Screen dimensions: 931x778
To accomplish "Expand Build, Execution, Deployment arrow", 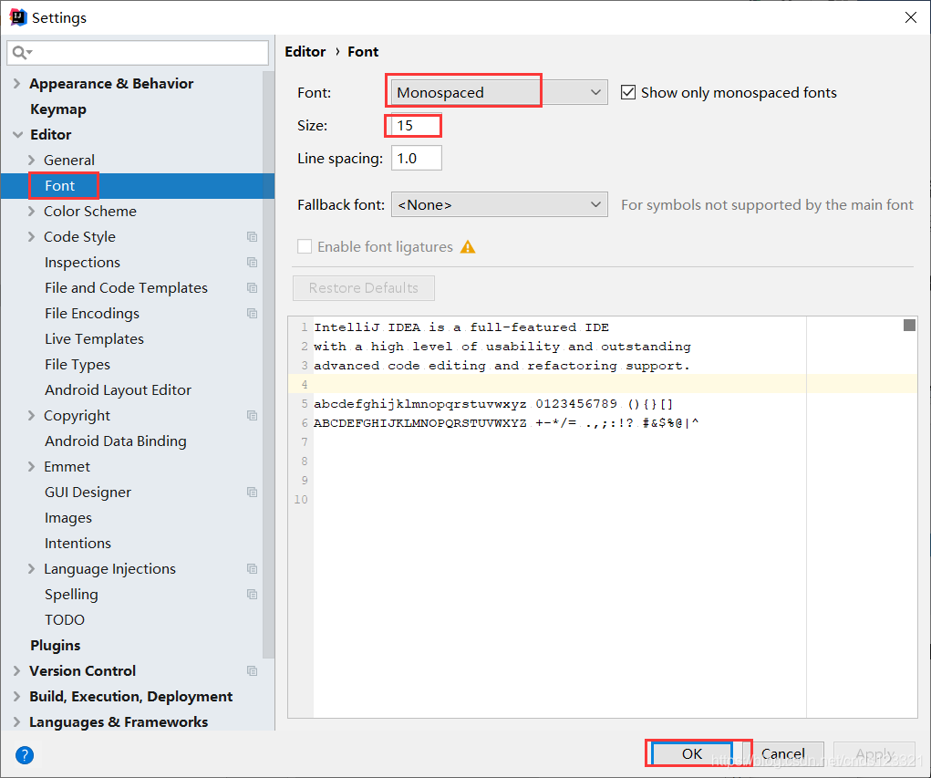I will coord(16,696).
